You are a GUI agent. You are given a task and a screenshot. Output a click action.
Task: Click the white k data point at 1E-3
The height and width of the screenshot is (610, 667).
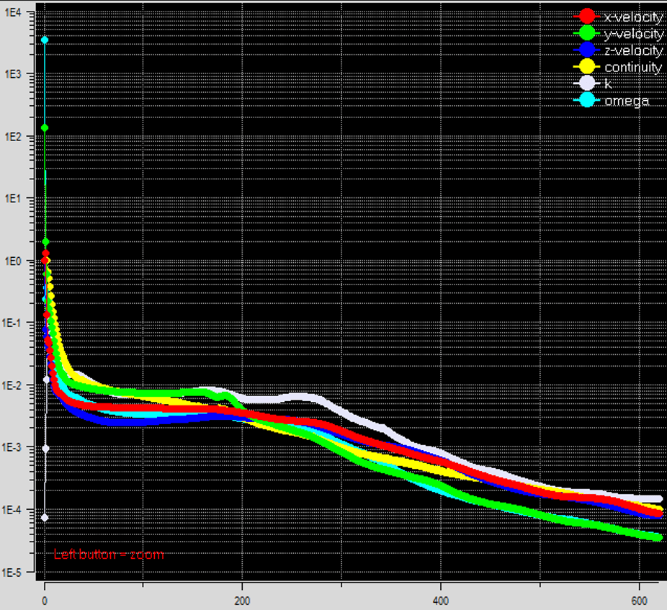pyautogui.click(x=45, y=448)
